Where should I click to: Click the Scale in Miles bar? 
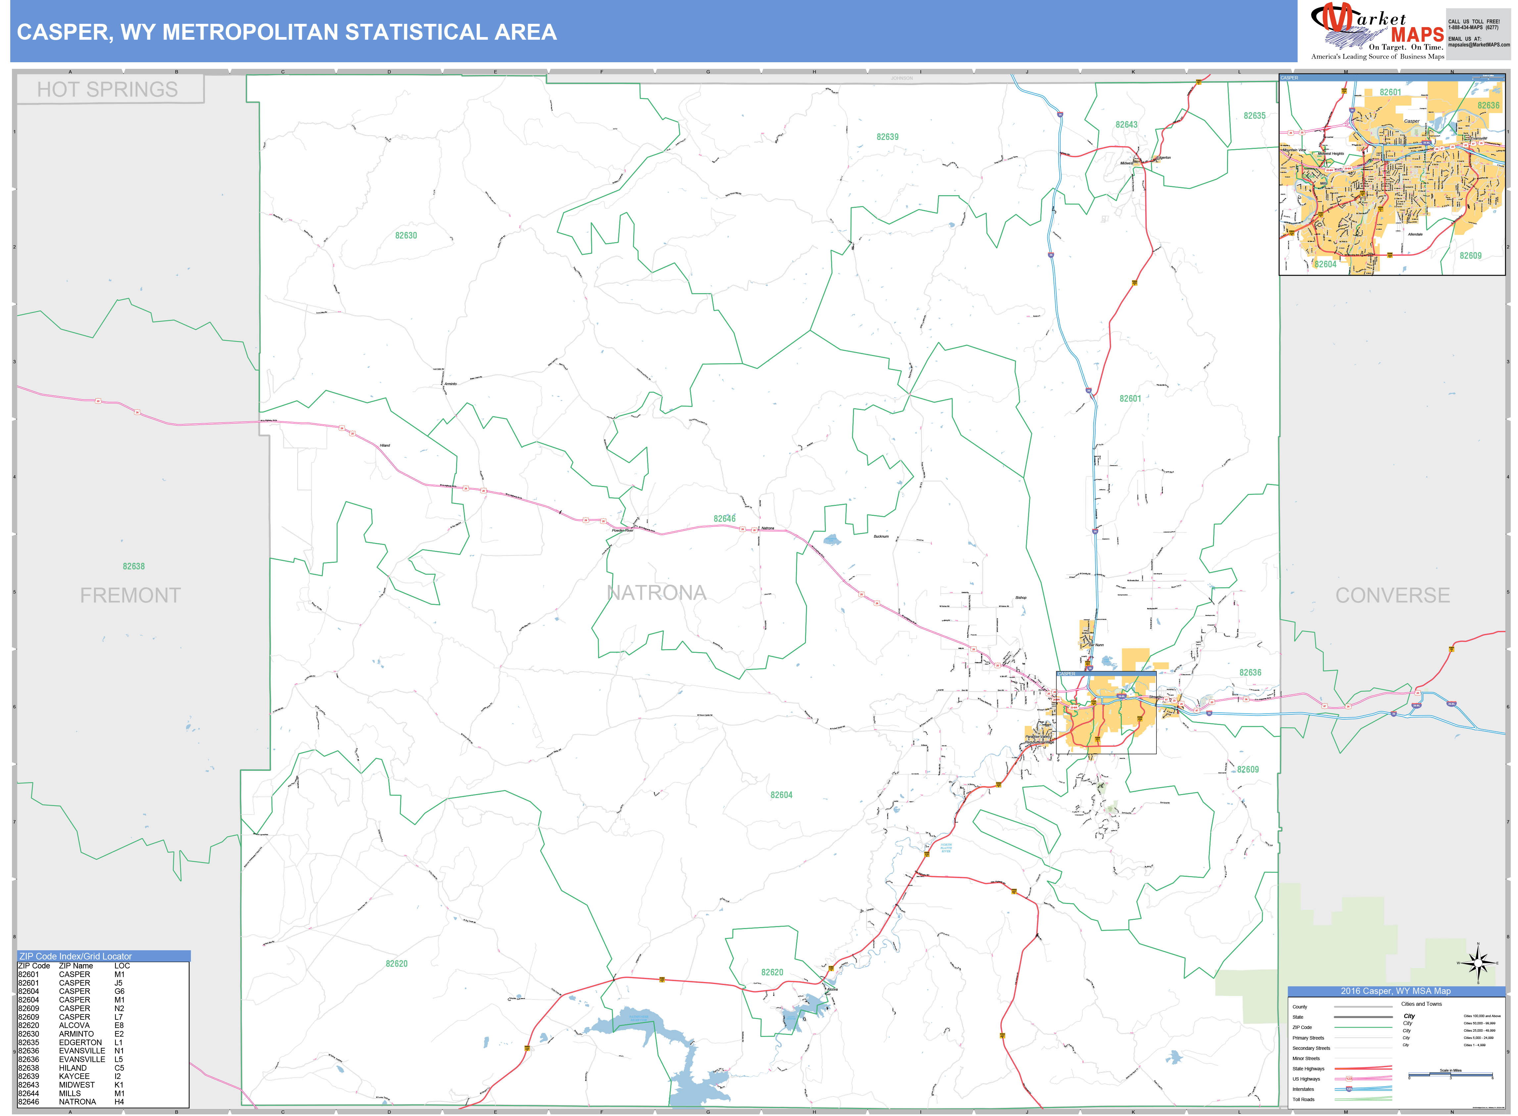[x=1450, y=1074]
